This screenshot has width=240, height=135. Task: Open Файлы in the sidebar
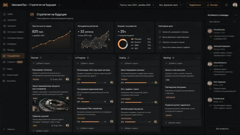click(x=10, y=69)
